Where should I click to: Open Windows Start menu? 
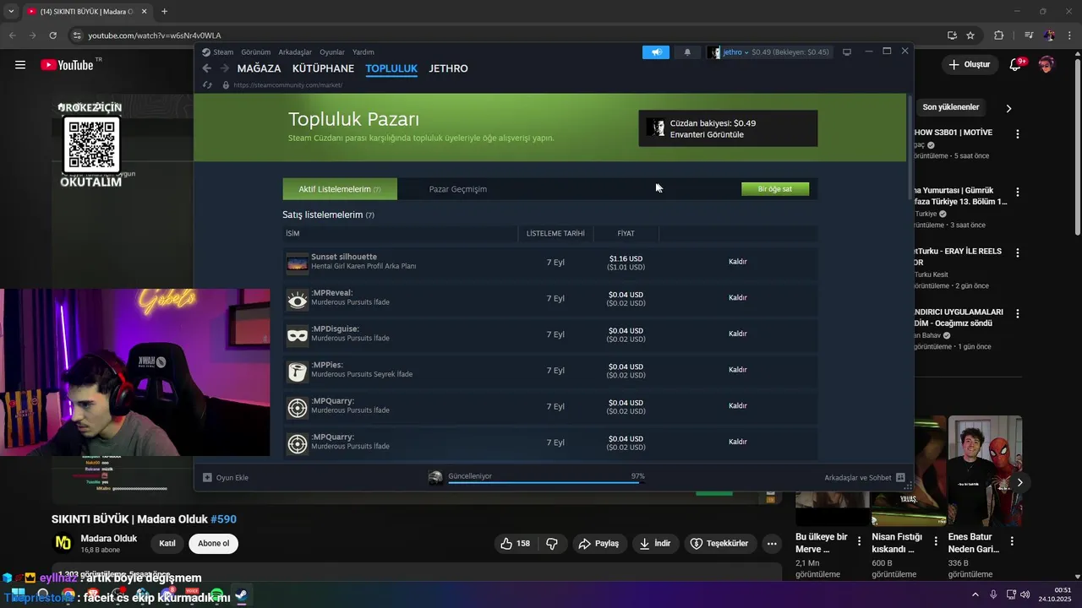[x=18, y=595]
